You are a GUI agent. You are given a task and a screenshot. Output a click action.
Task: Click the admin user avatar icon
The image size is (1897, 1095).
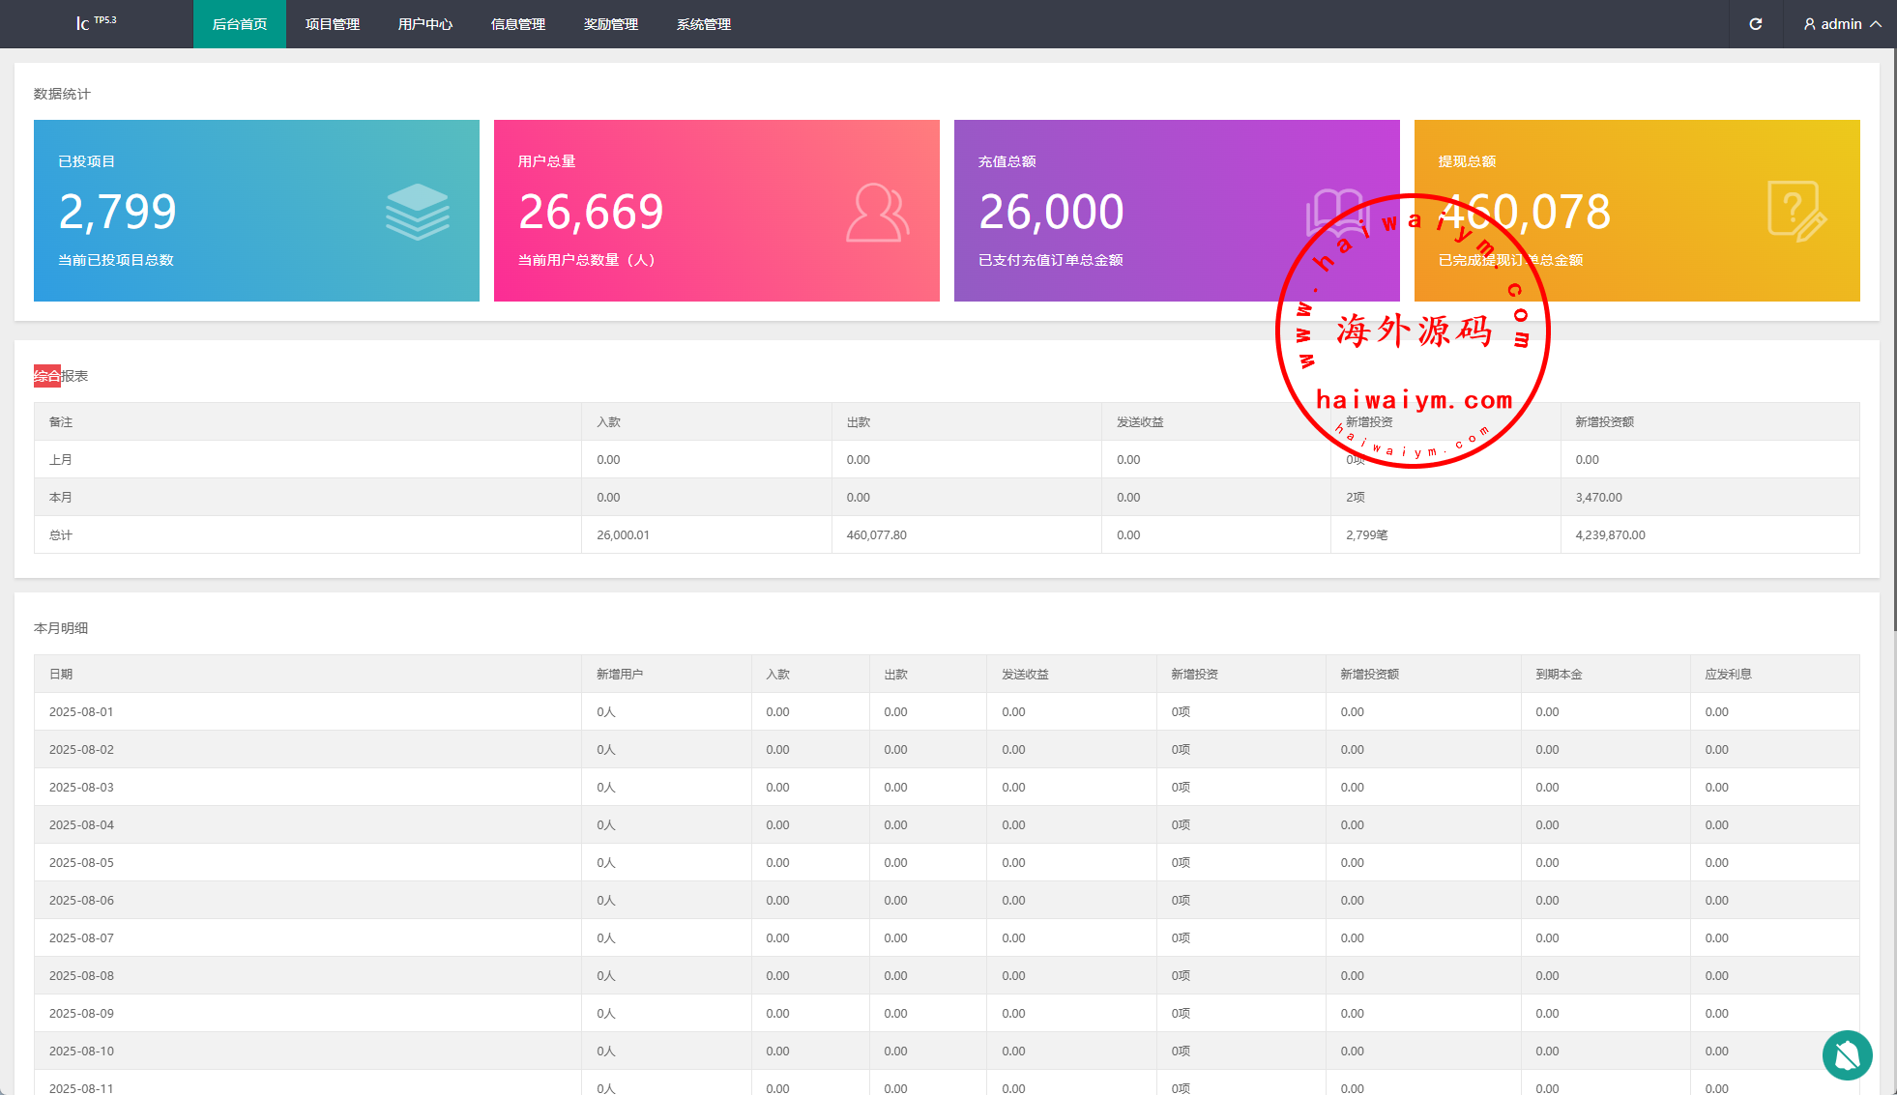point(1809,24)
